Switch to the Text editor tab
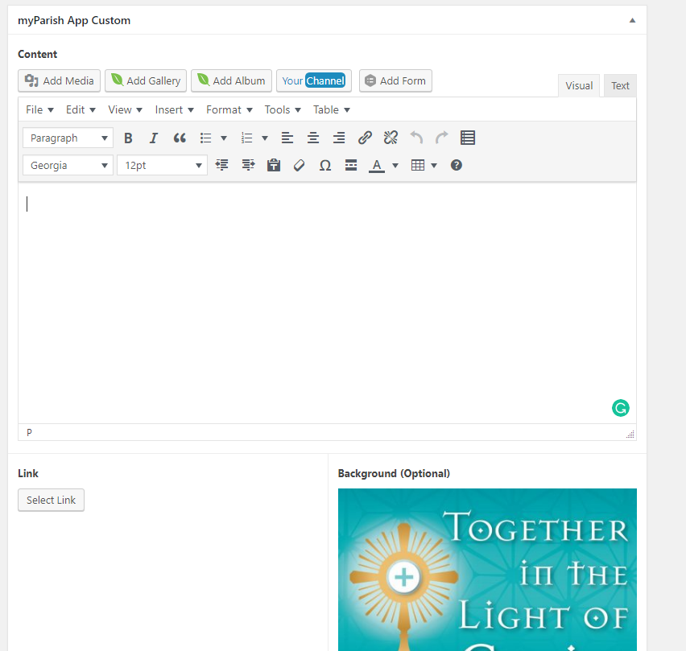686x651 pixels. click(x=620, y=85)
